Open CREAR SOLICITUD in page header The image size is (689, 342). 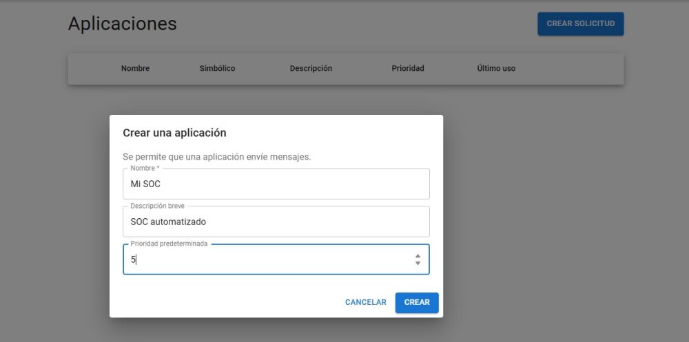tap(580, 23)
